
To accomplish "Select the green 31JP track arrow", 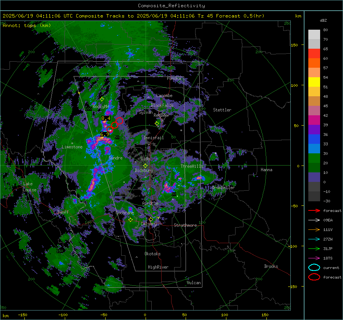I will pyautogui.click(x=314, y=248).
